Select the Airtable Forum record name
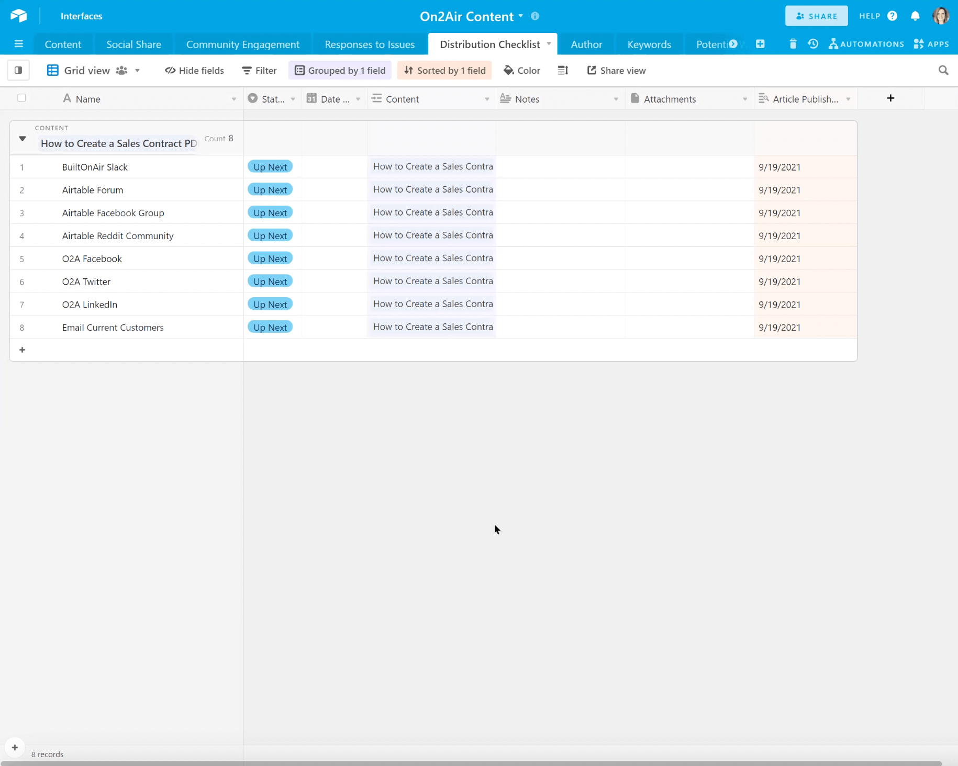The width and height of the screenshot is (958, 766). [93, 190]
